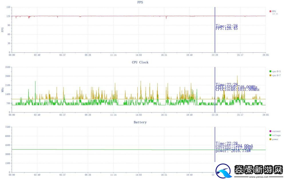Screen dimensions: 286x180
Task: Click the 05:37 time label under Battery chart
Action: click(62, 175)
